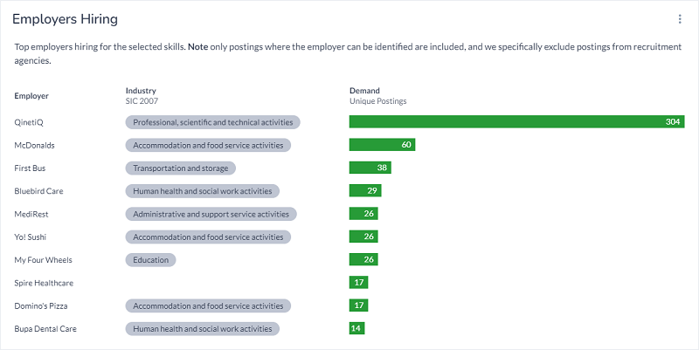
Task: Click the QinetiQ bar showing 304 postings
Action: pos(516,122)
